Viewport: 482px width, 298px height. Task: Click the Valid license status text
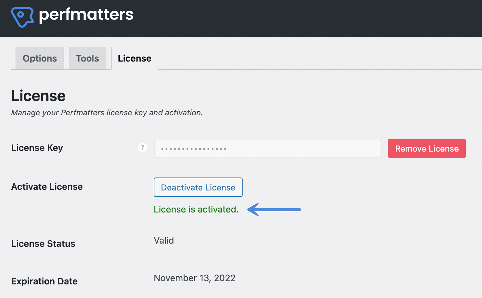(x=164, y=240)
